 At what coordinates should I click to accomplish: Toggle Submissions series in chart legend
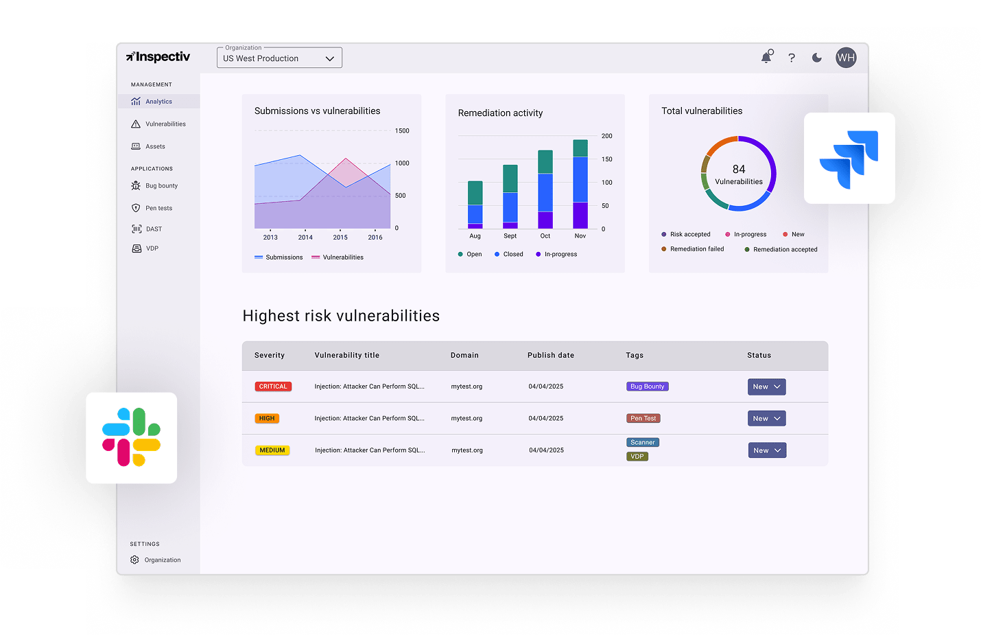point(279,257)
